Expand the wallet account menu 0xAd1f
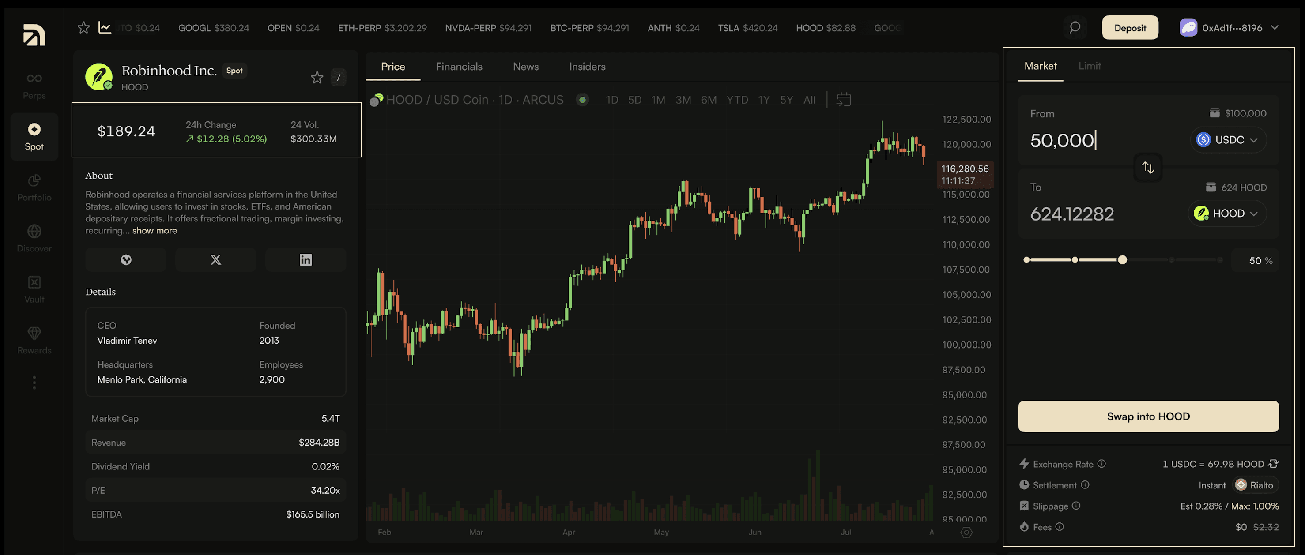1305x555 pixels. (x=1229, y=27)
